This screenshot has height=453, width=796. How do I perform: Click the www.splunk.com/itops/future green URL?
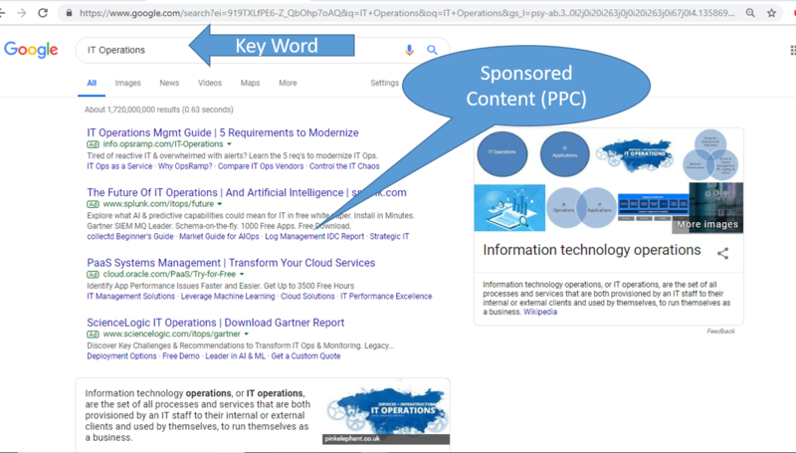tap(158, 204)
